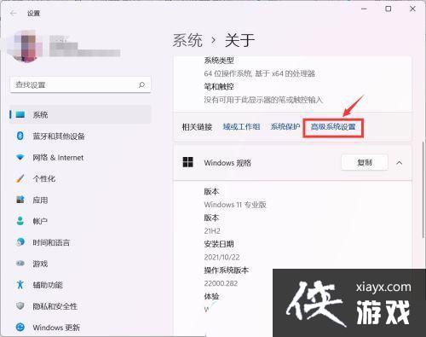Screen dimensions: 426x337
Task: Click the 隐私和安全性 shield icon
Action: tap(20, 306)
